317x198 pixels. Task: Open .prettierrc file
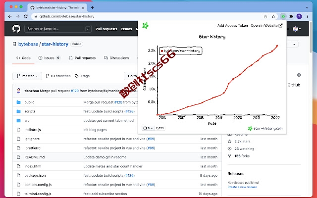tap(32, 148)
